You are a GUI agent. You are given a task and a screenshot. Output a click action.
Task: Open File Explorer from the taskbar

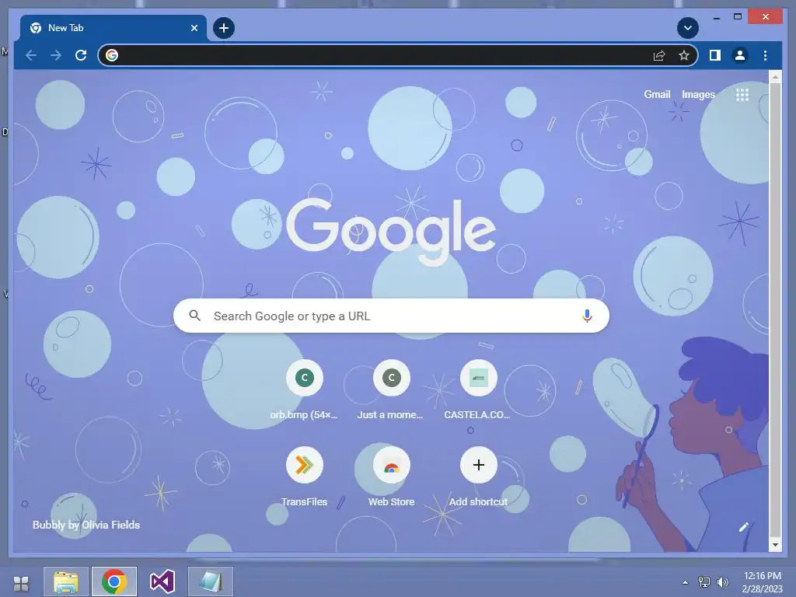tap(66, 581)
